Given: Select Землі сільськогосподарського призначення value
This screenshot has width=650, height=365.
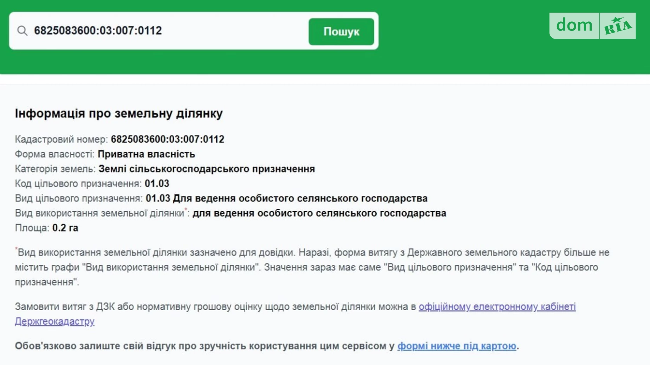Looking at the screenshot, I should (x=207, y=169).
